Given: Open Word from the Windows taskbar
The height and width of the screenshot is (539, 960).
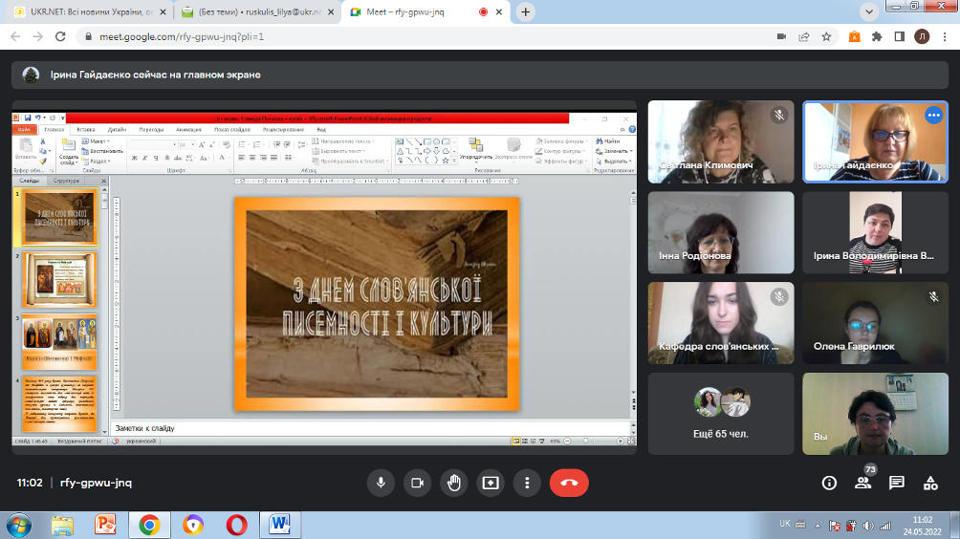Looking at the screenshot, I should tap(280, 524).
